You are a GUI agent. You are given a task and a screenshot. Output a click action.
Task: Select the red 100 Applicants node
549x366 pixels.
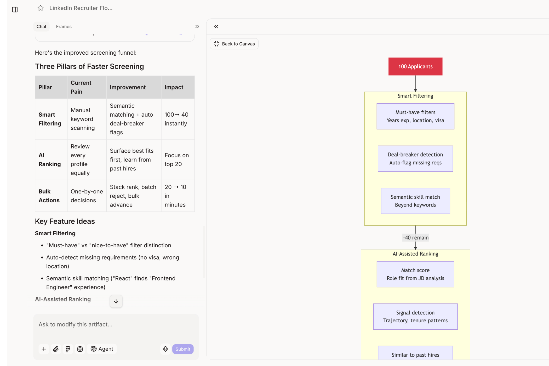415,67
